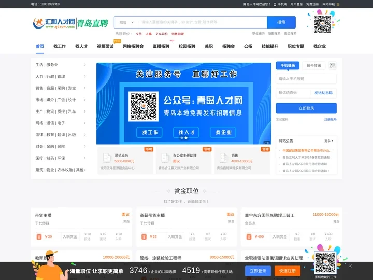This screenshot has width=373, height=280.
Task: Click the keyword search input field
Action: (203, 22)
